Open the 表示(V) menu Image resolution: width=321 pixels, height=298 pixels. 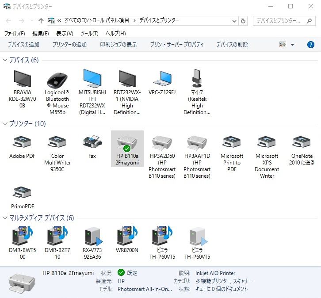click(x=65, y=33)
